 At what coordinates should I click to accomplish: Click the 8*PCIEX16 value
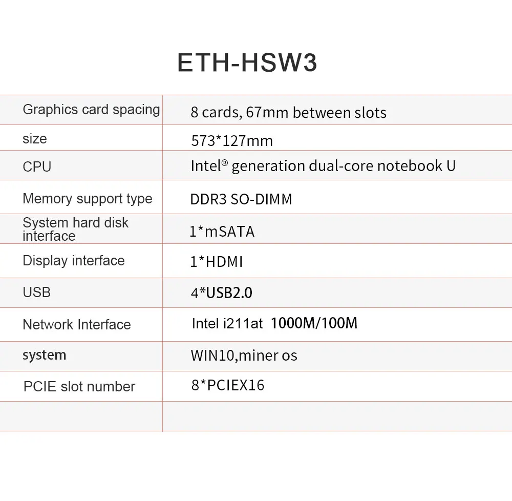(x=228, y=385)
